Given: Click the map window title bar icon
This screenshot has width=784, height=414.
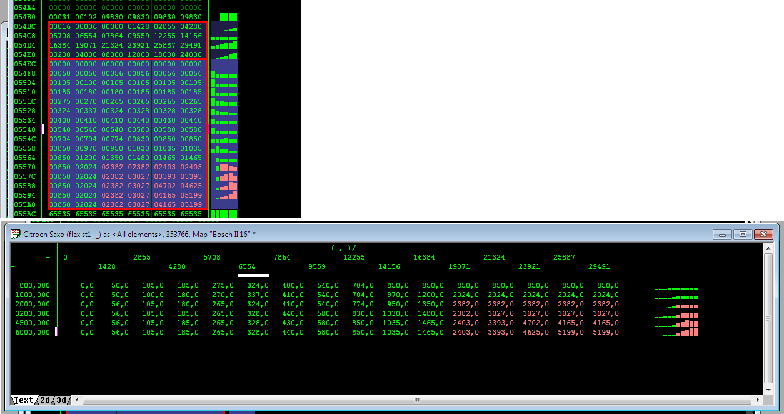Looking at the screenshot, I should [x=15, y=234].
